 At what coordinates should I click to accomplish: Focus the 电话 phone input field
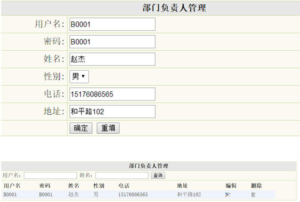click(112, 94)
